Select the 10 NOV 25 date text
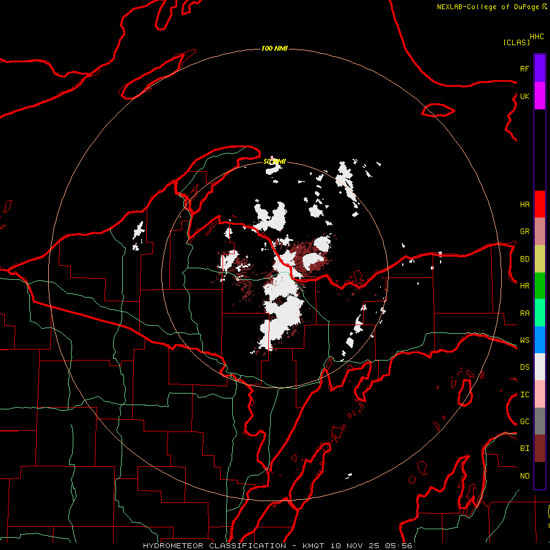Viewport: 550px width, 550px height. tap(354, 546)
